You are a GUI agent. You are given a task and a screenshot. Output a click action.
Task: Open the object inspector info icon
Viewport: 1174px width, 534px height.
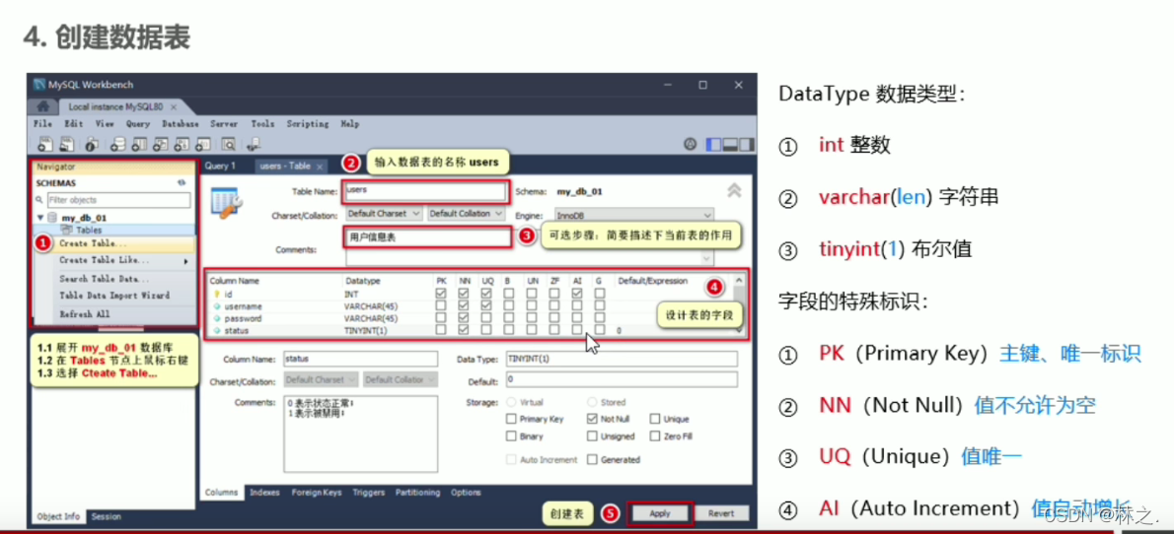click(93, 145)
